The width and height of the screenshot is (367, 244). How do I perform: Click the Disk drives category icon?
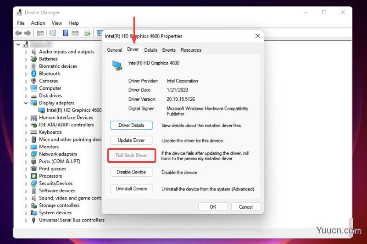(33, 96)
